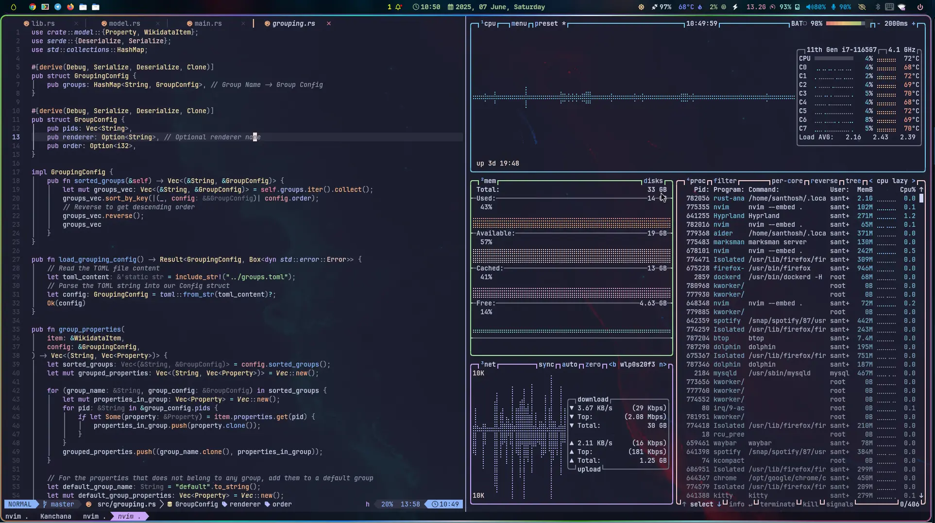Screen dimensions: 935x523
Task: Select the Kanchana terminal tab at bottom
Action: [56, 516]
